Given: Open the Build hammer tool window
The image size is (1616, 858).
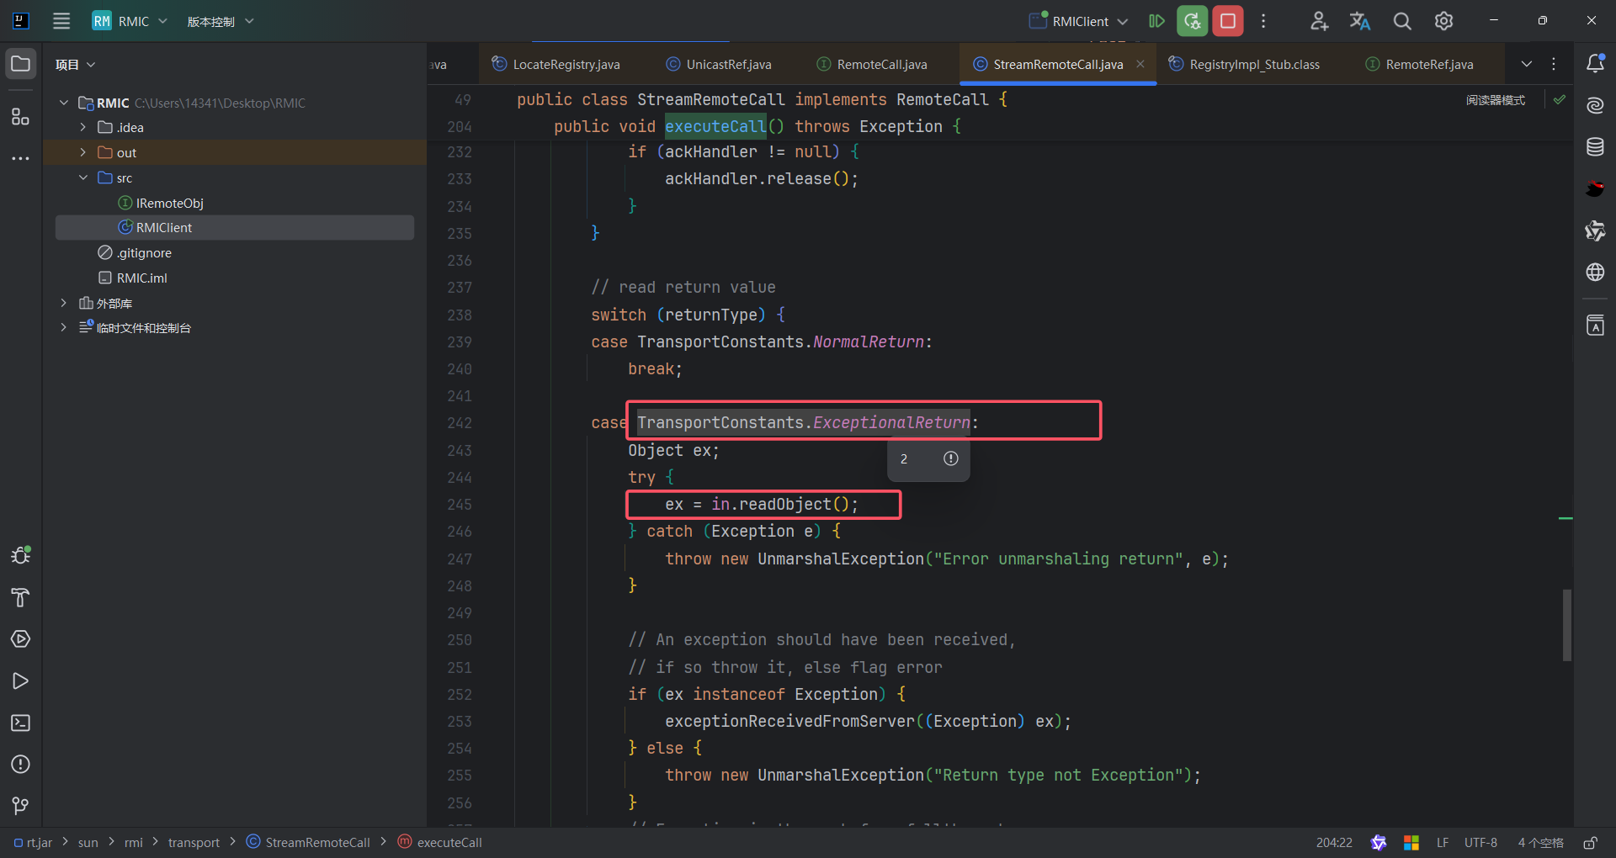Looking at the screenshot, I should (21, 597).
